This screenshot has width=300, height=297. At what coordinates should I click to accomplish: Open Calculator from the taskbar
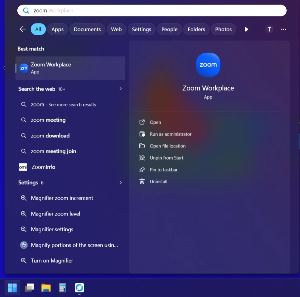(63, 288)
